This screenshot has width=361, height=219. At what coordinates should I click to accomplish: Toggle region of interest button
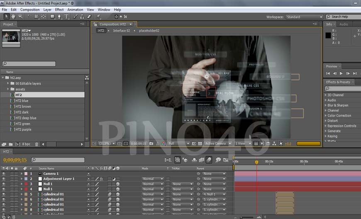(x=194, y=144)
